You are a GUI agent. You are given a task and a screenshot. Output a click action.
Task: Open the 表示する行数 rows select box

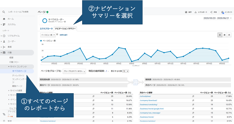pos(126,71)
